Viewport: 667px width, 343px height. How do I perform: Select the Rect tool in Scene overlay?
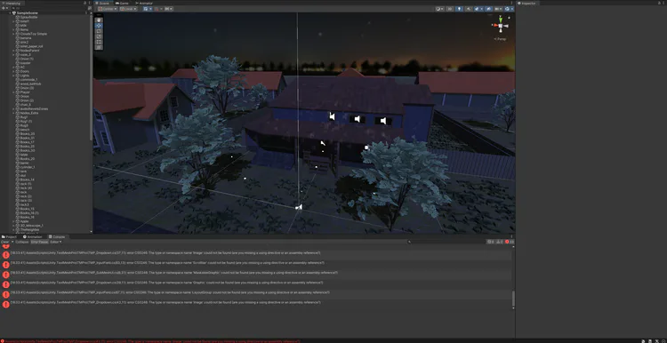[99, 42]
